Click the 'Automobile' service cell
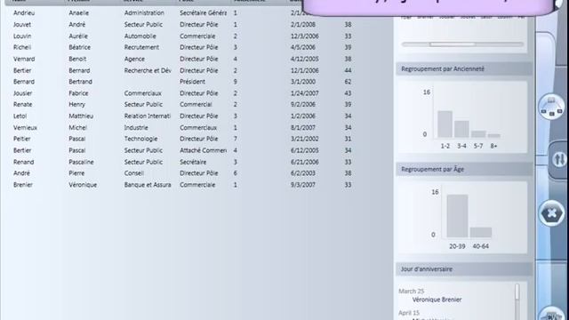This screenshot has height=320, width=569. point(140,36)
